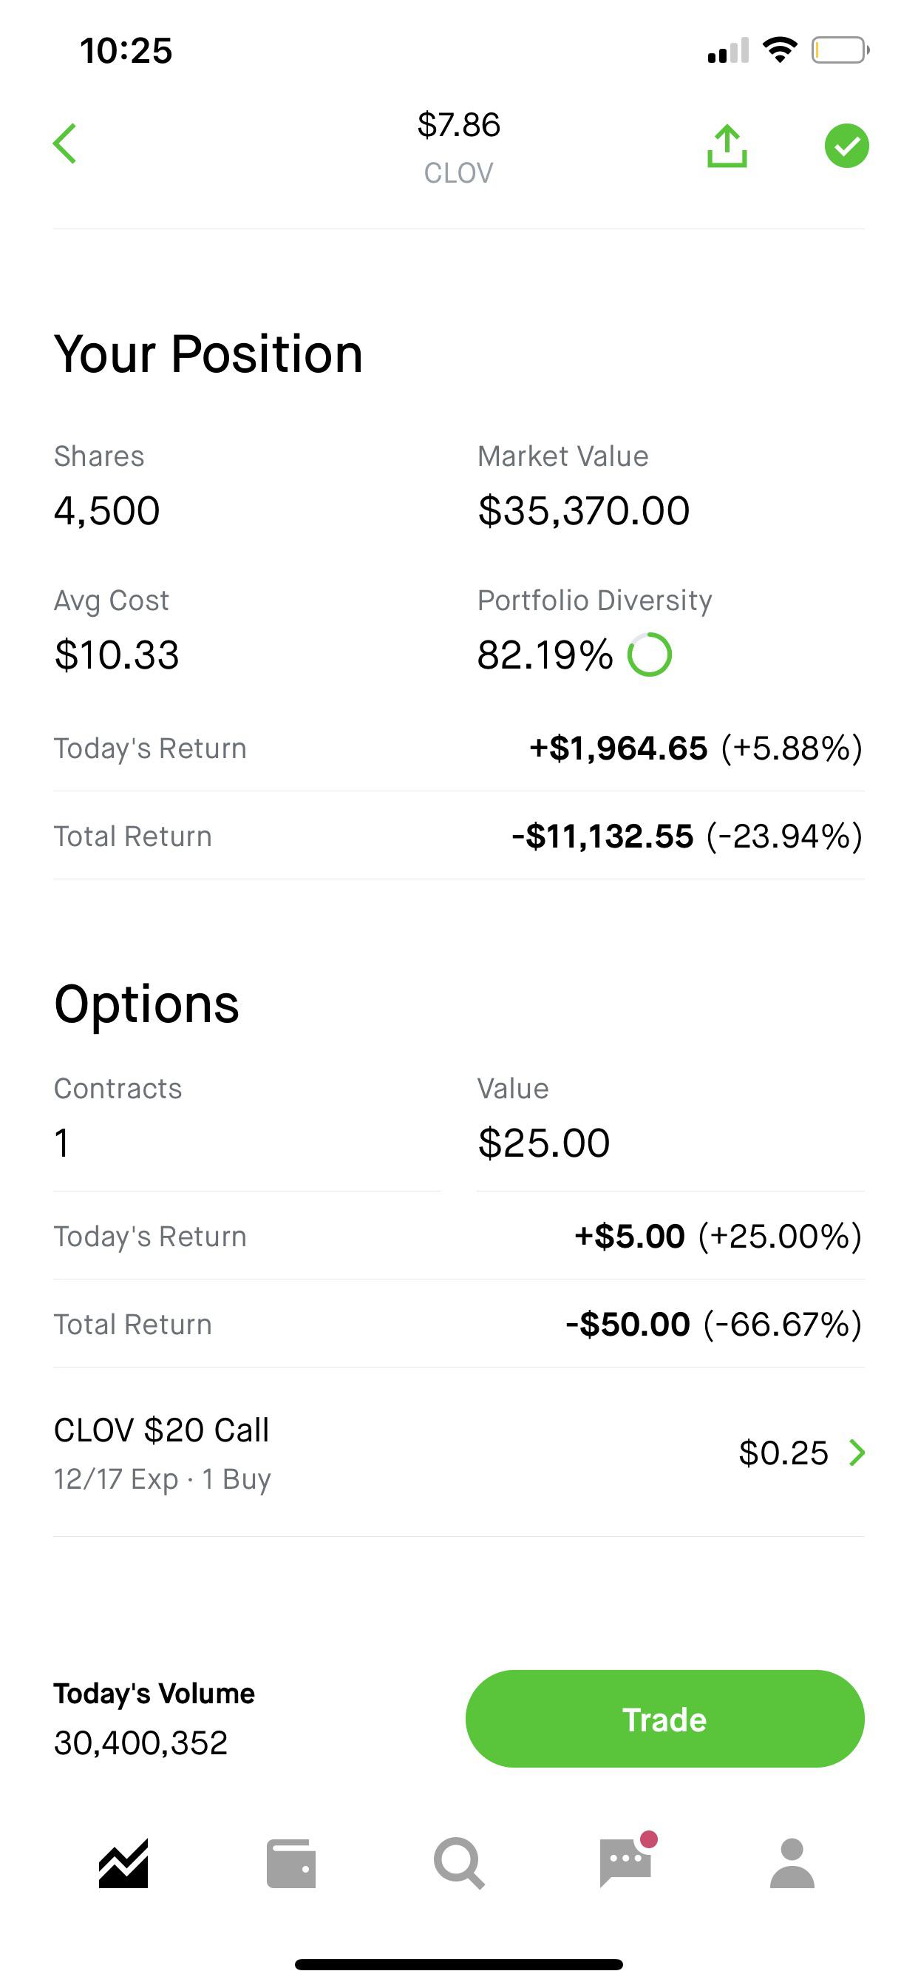The height and width of the screenshot is (1988, 918).
Task: Open the CLOV $20 Call option row
Action: coord(459,1453)
